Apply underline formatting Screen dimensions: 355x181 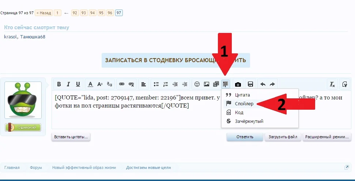(78, 84)
